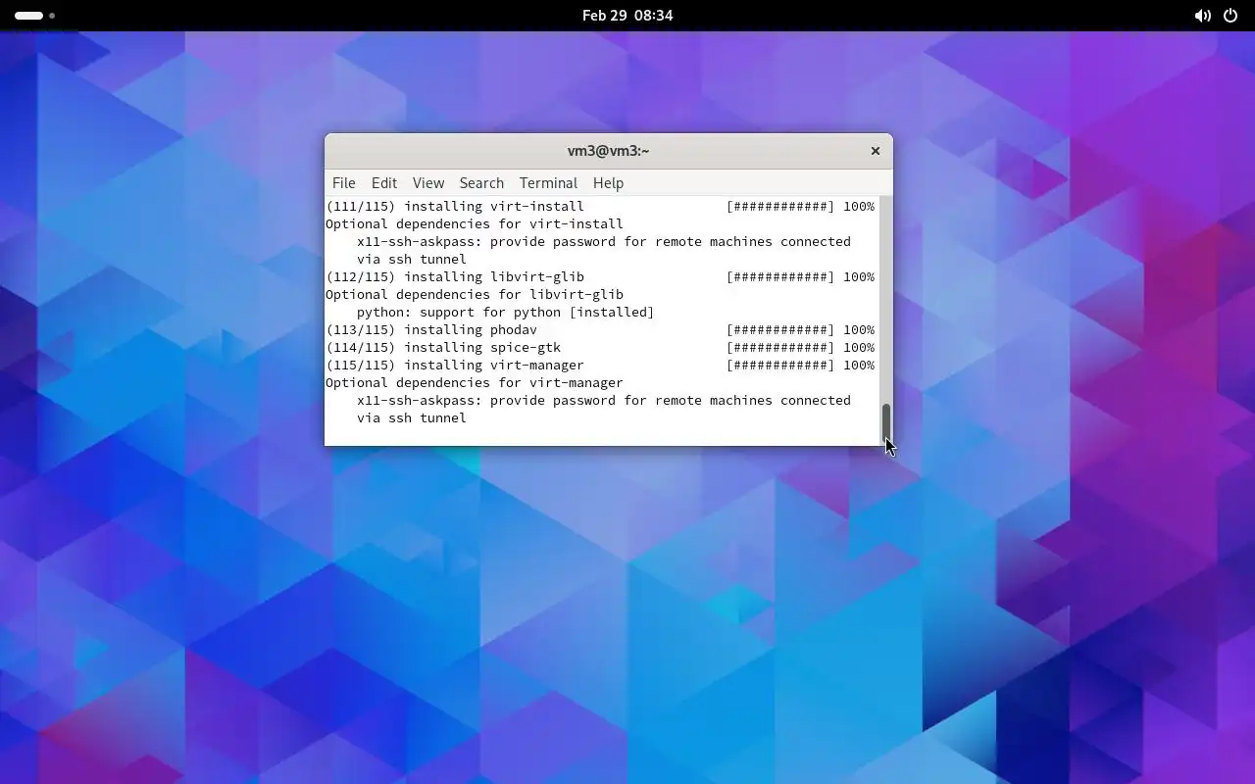Screen dimensions: 1255x784
Task: Click the 100% on the virt-install line
Action: click(859, 207)
